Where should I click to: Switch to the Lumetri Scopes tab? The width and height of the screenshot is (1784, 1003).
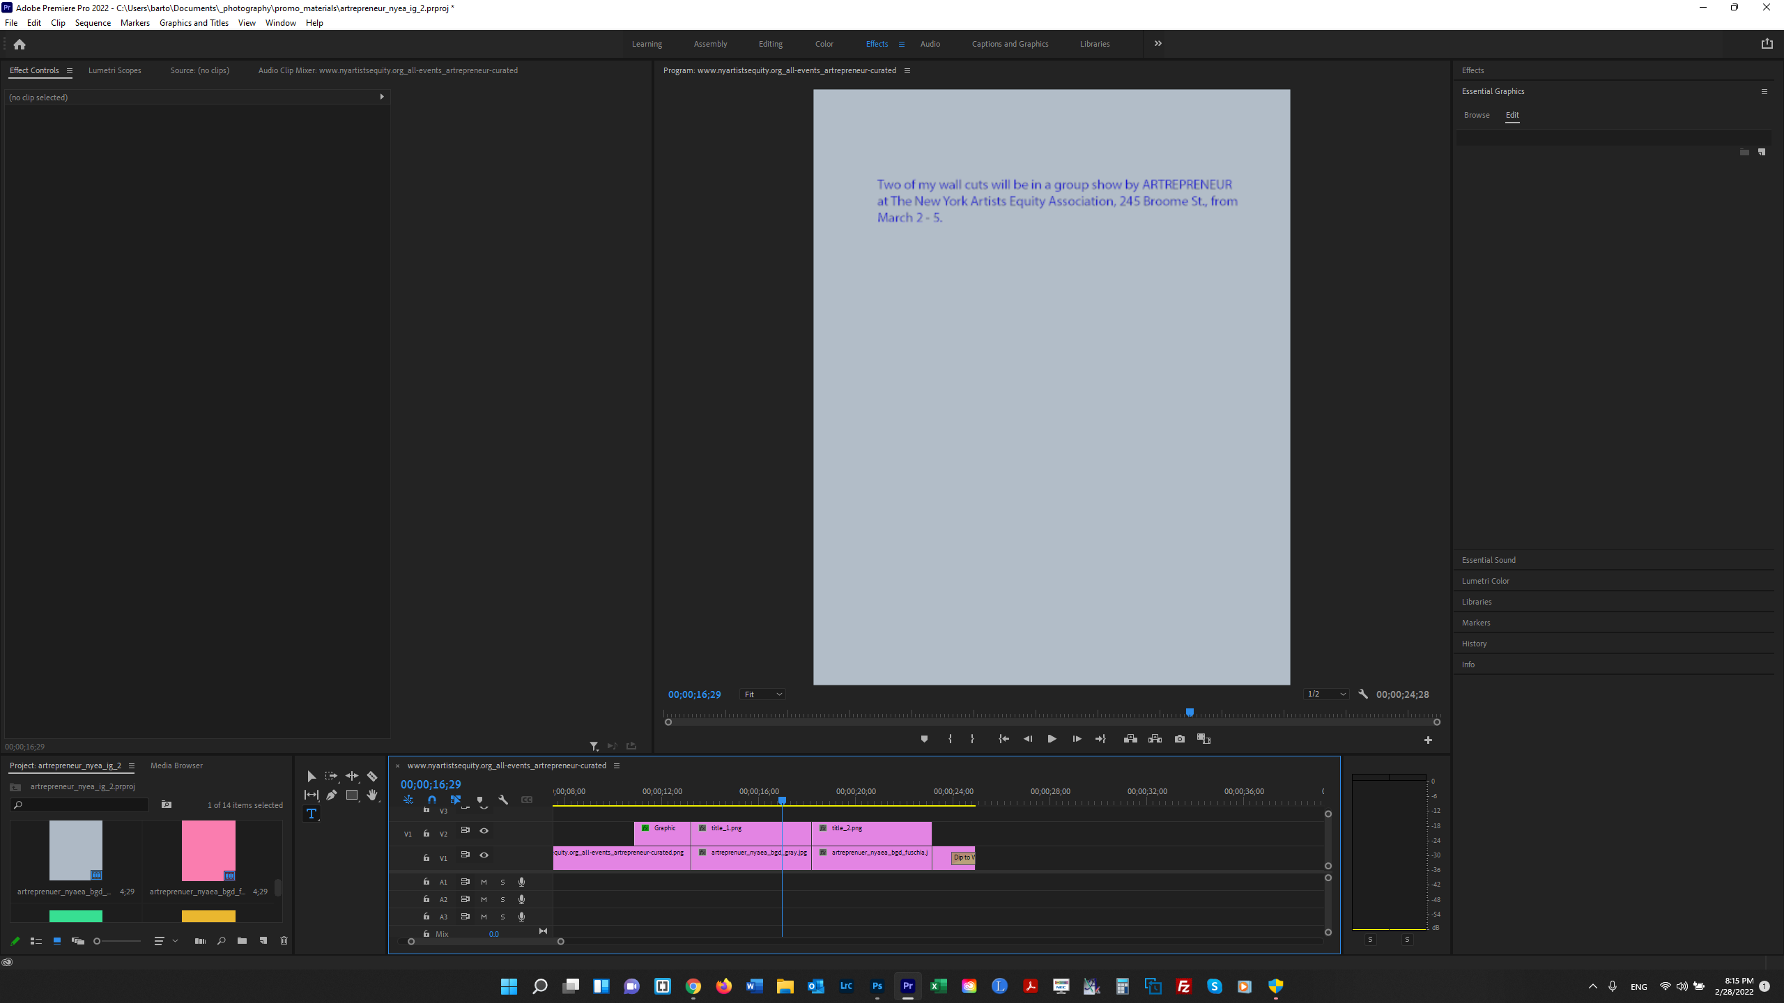[114, 70]
